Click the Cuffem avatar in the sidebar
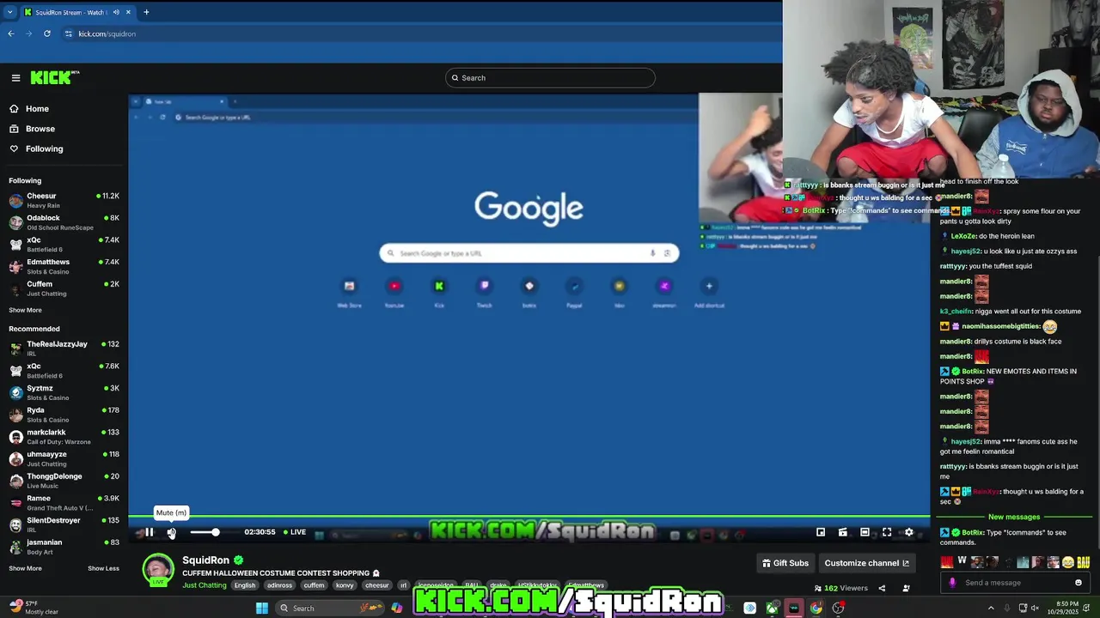The width and height of the screenshot is (1100, 618). [x=15, y=288]
